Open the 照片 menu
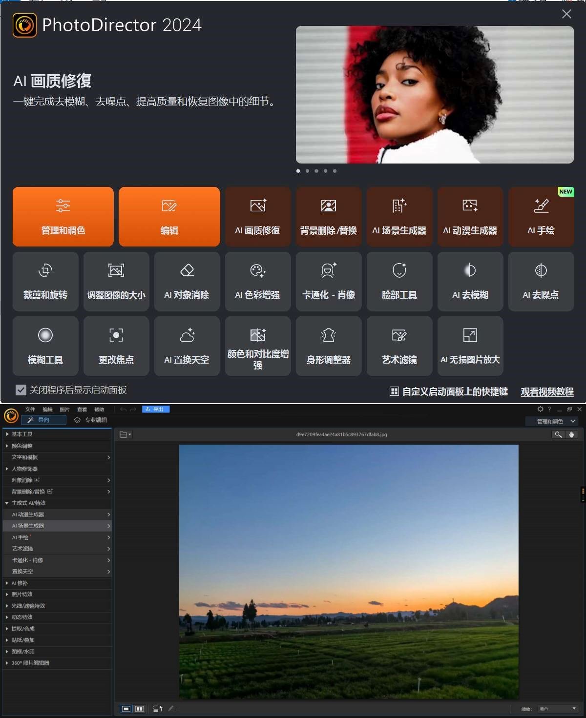The height and width of the screenshot is (718, 586). (x=64, y=410)
